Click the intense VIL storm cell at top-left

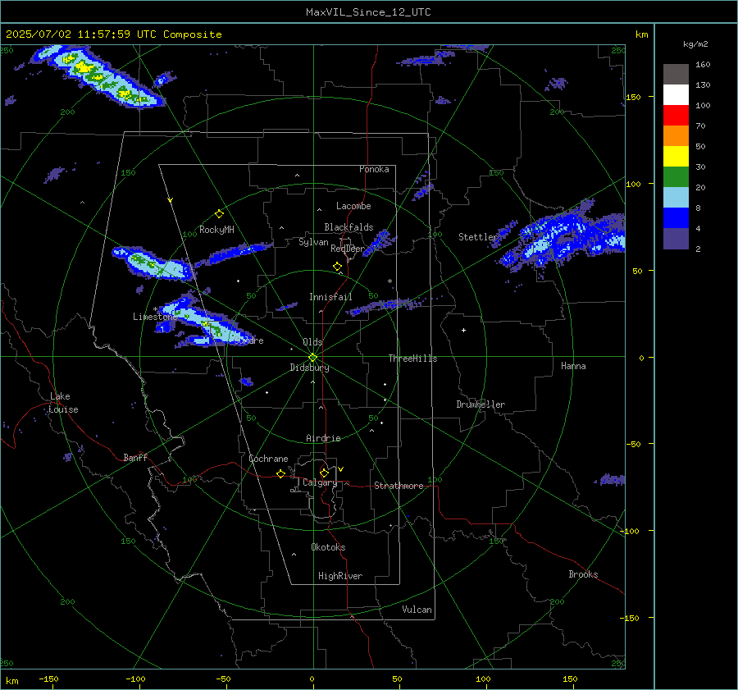[101, 75]
